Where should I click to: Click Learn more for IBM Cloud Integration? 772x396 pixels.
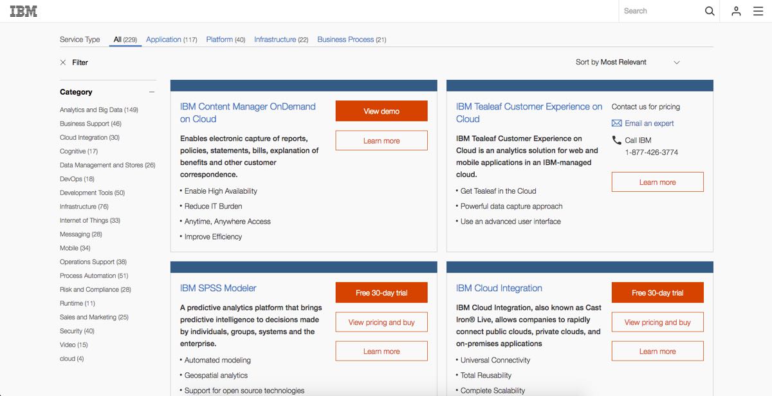click(657, 351)
